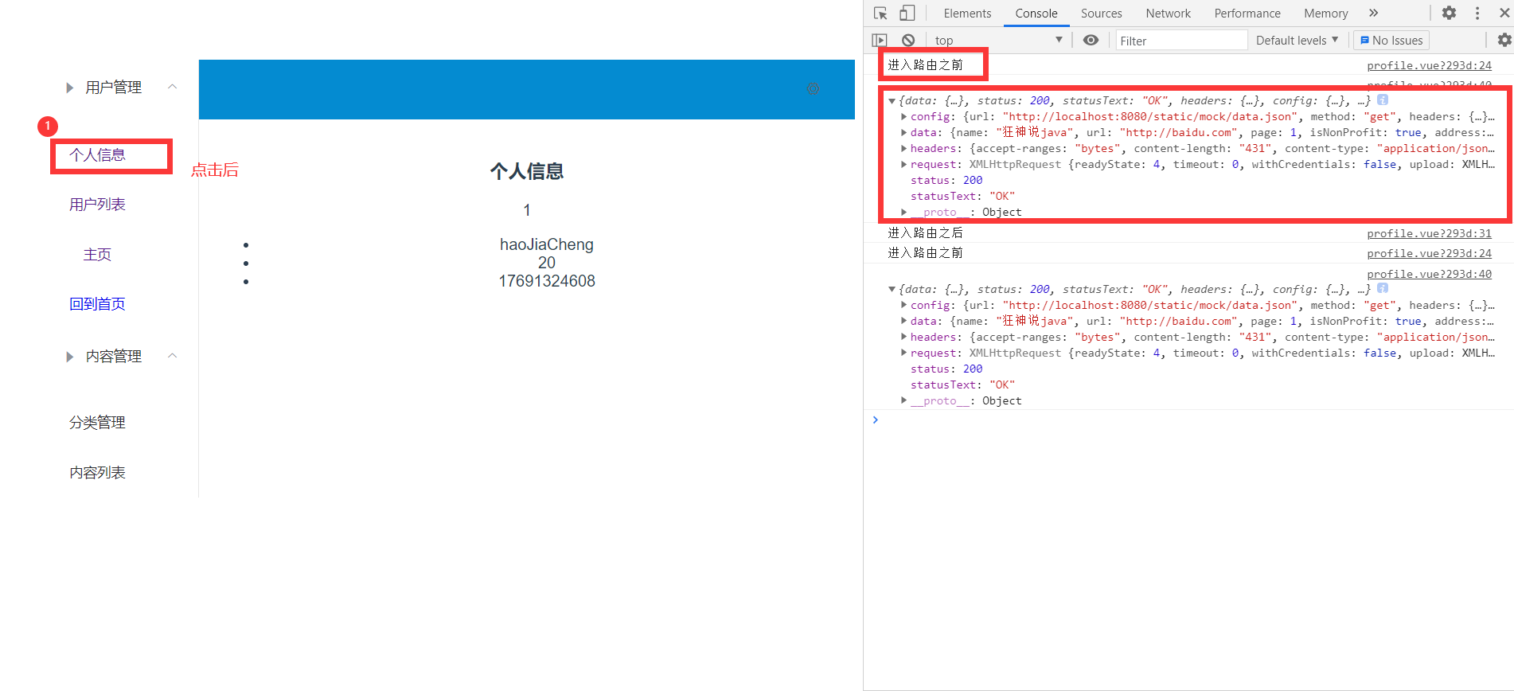Switch to the Network tab
This screenshot has height=691, width=1514.
point(1168,14)
